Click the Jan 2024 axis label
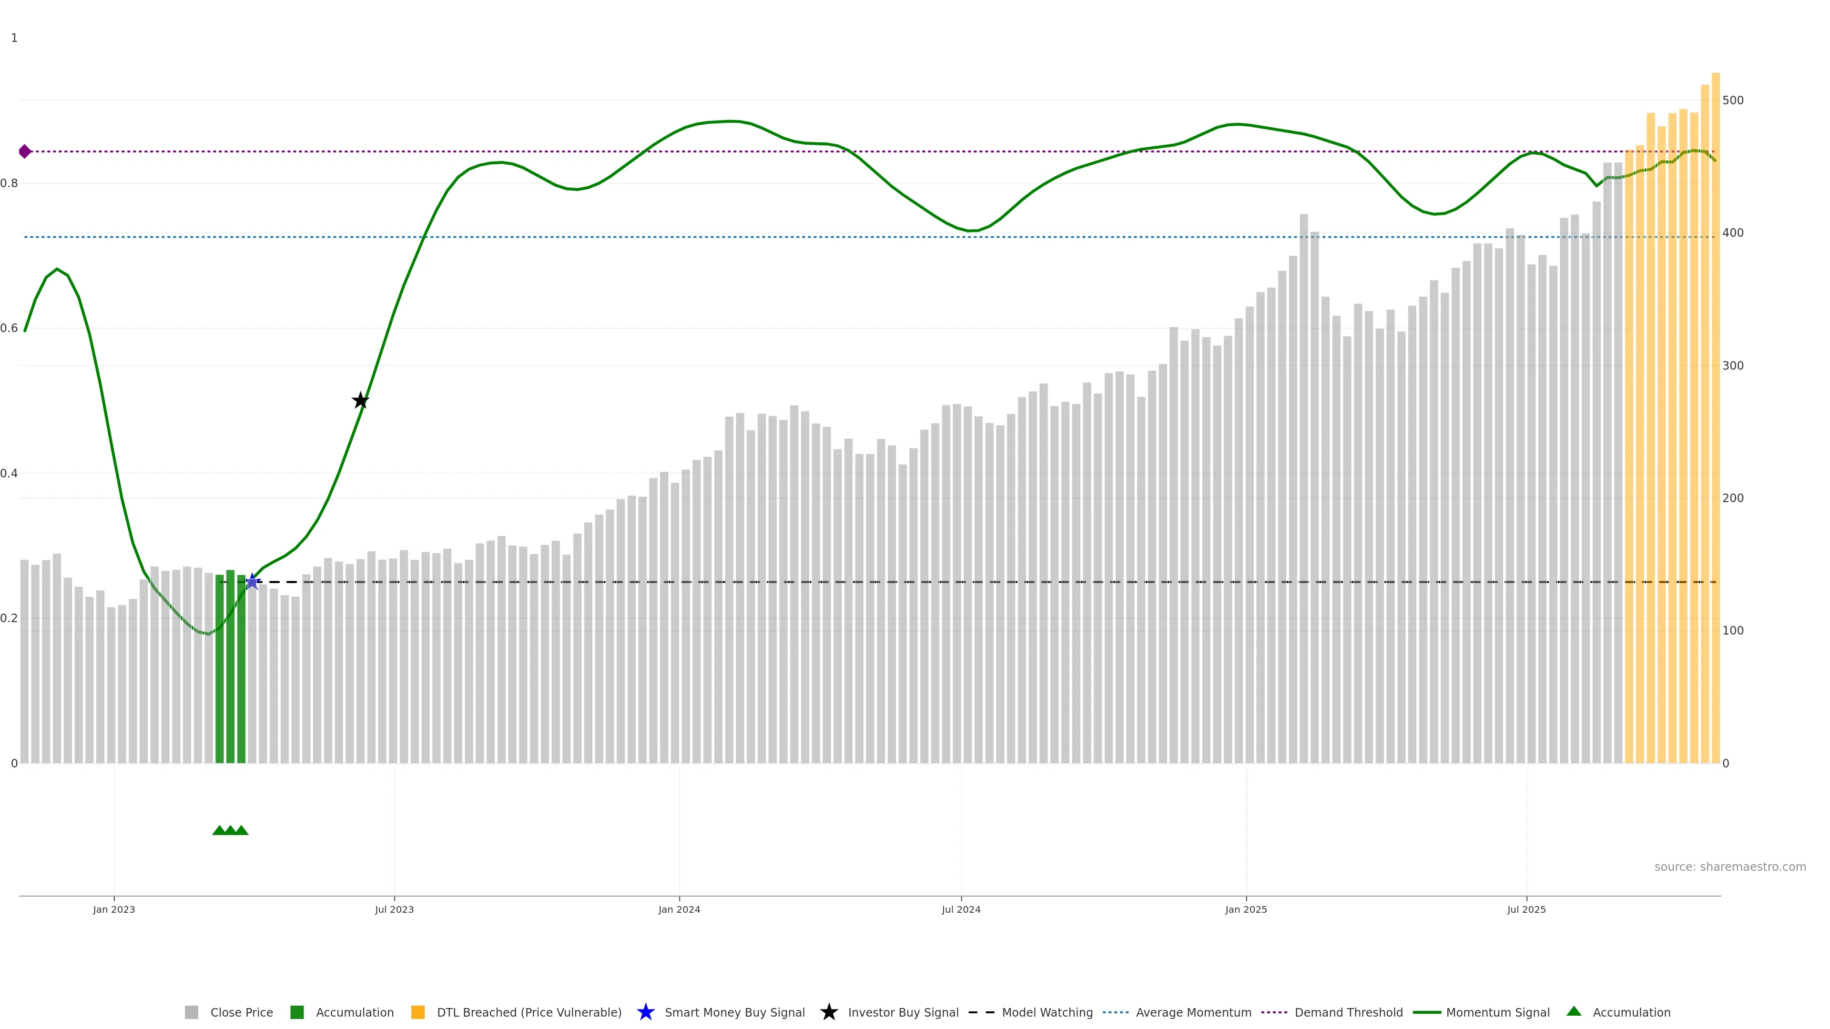This screenshot has height=1029, width=1830. pos(679,909)
